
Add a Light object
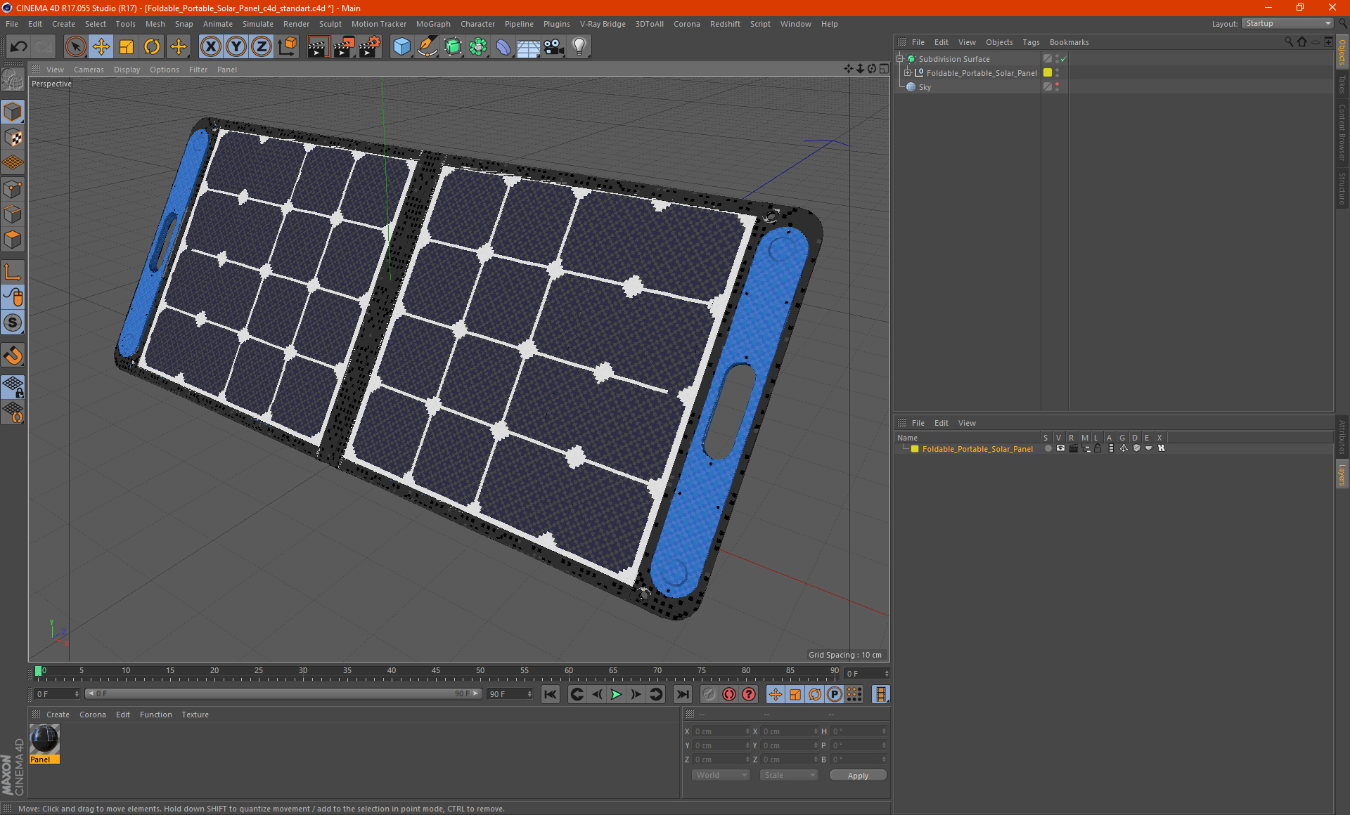tap(579, 47)
